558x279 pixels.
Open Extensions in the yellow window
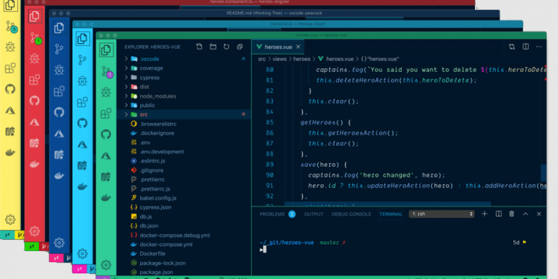(x=11, y=68)
